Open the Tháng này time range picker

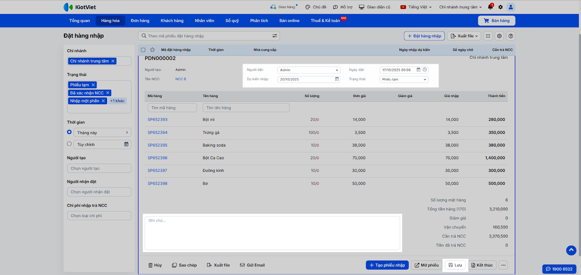click(102, 133)
